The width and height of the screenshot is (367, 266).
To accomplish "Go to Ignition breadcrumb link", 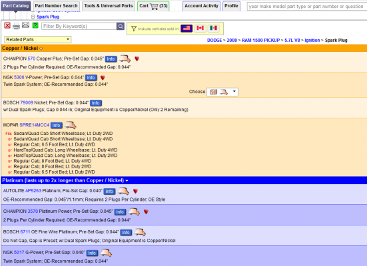I will click(312, 40).
